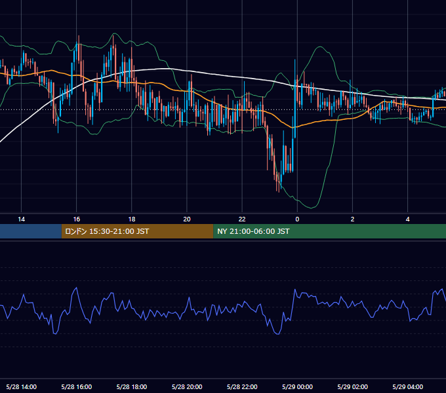Click the hour label 22 on price axis

242,219
